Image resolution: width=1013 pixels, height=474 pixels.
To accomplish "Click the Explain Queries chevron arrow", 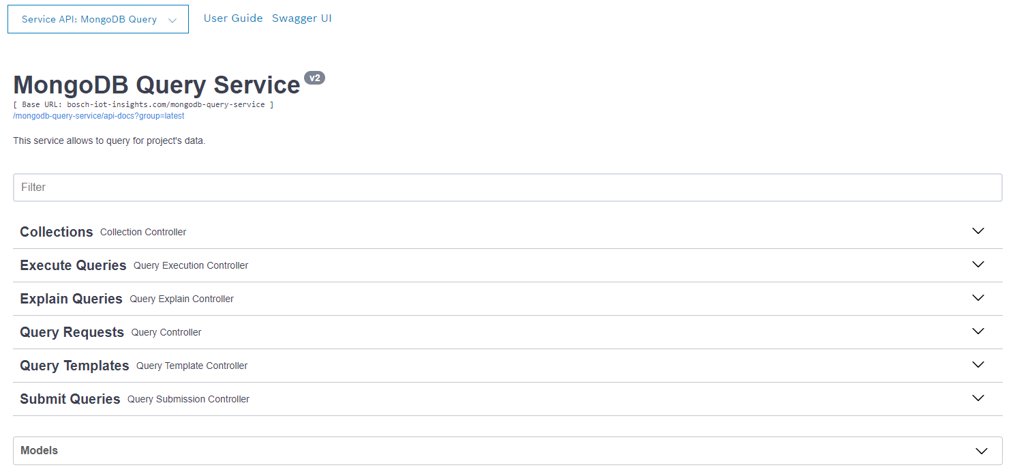I will point(978,298).
